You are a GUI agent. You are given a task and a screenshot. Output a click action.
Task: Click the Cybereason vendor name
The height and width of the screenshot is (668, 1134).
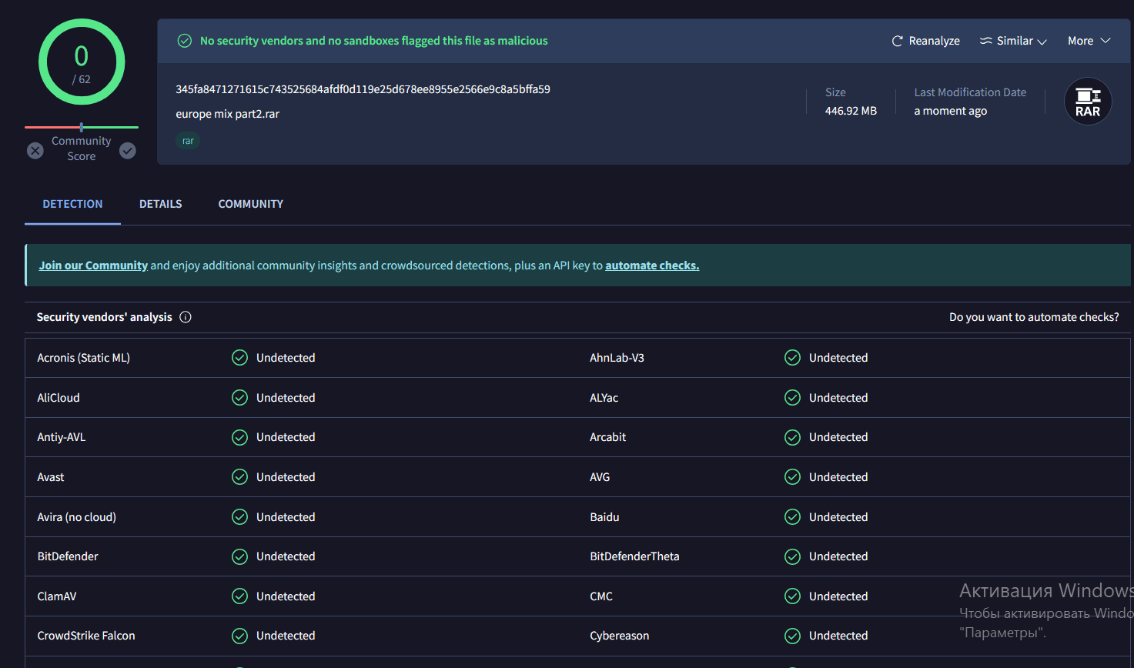pyautogui.click(x=620, y=636)
